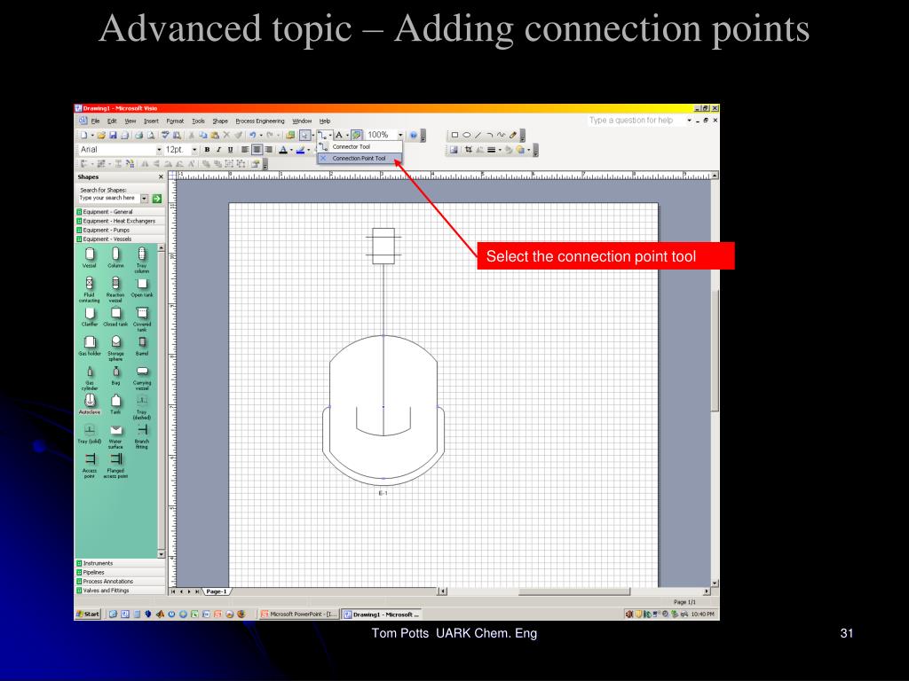Click the Storage sphere shape icon
The height and width of the screenshot is (681, 909).
pos(115,343)
